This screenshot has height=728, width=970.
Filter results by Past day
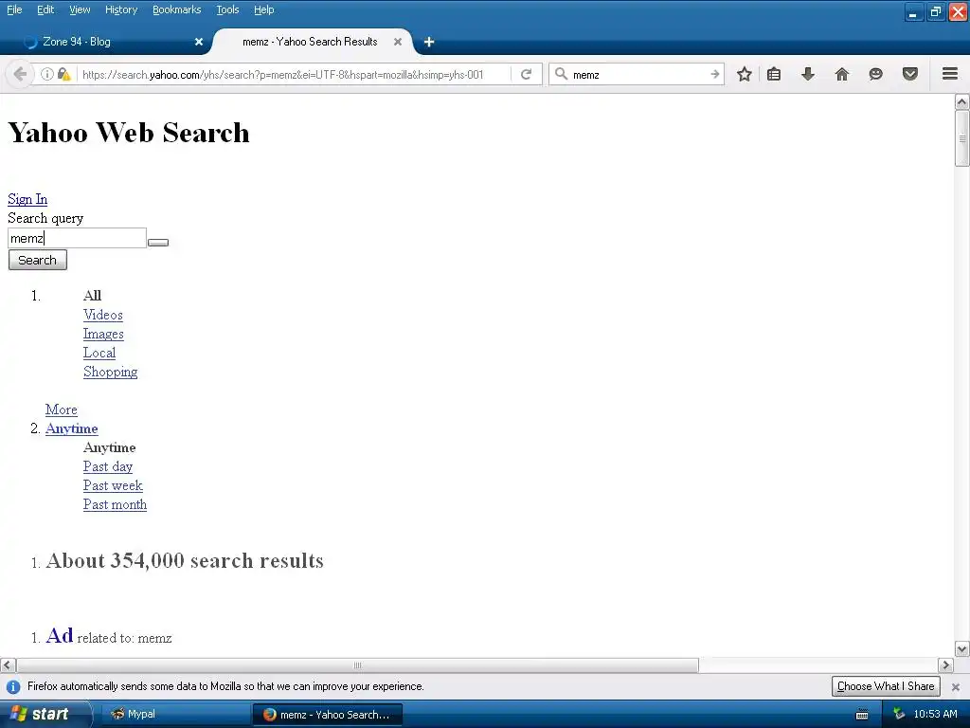click(x=108, y=466)
